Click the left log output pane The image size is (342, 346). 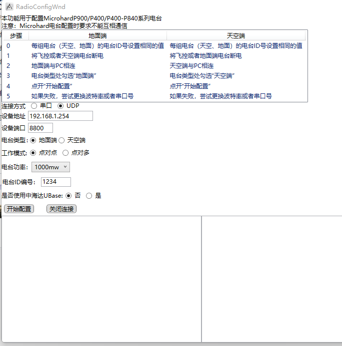click(x=101, y=279)
